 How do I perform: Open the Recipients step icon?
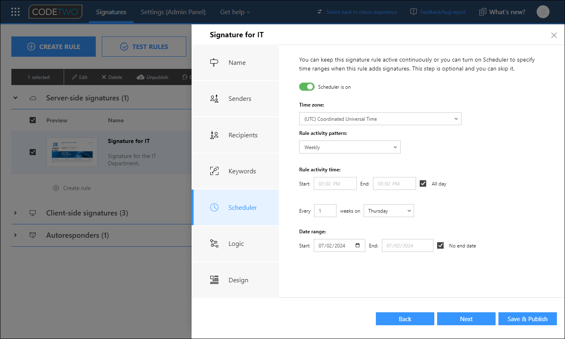214,135
